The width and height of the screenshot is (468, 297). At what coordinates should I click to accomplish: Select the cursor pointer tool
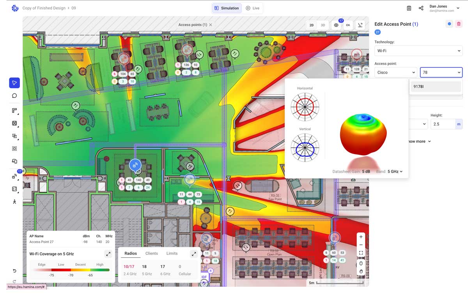[14, 83]
